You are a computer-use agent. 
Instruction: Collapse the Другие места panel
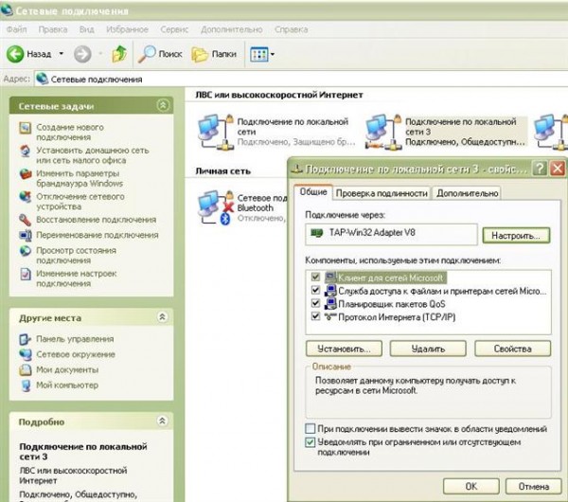pyautogui.click(x=162, y=317)
